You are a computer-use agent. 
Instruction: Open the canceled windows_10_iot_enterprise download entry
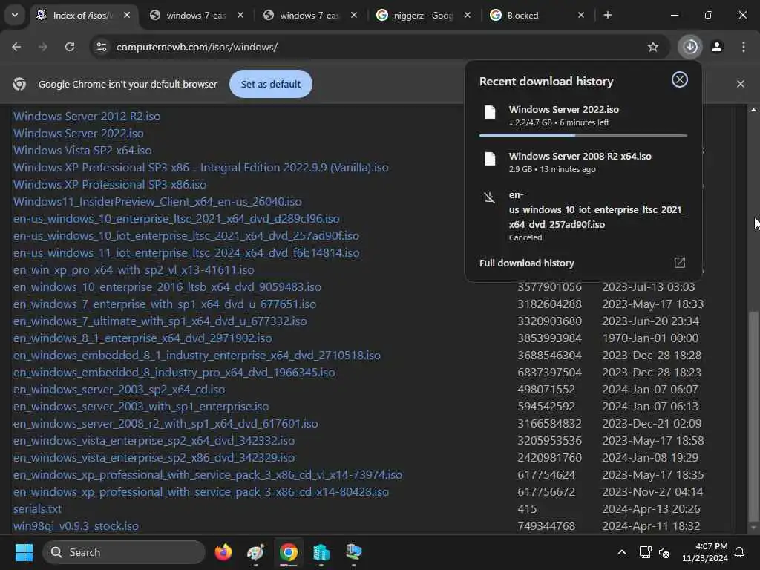click(x=583, y=216)
